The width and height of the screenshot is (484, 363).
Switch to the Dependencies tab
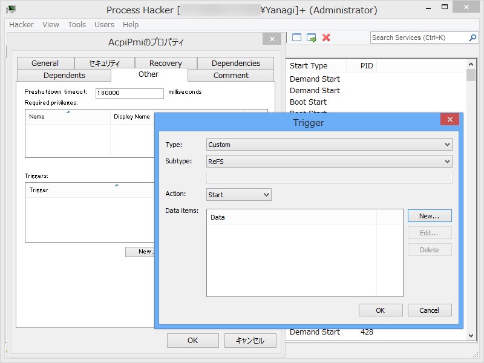pos(236,64)
